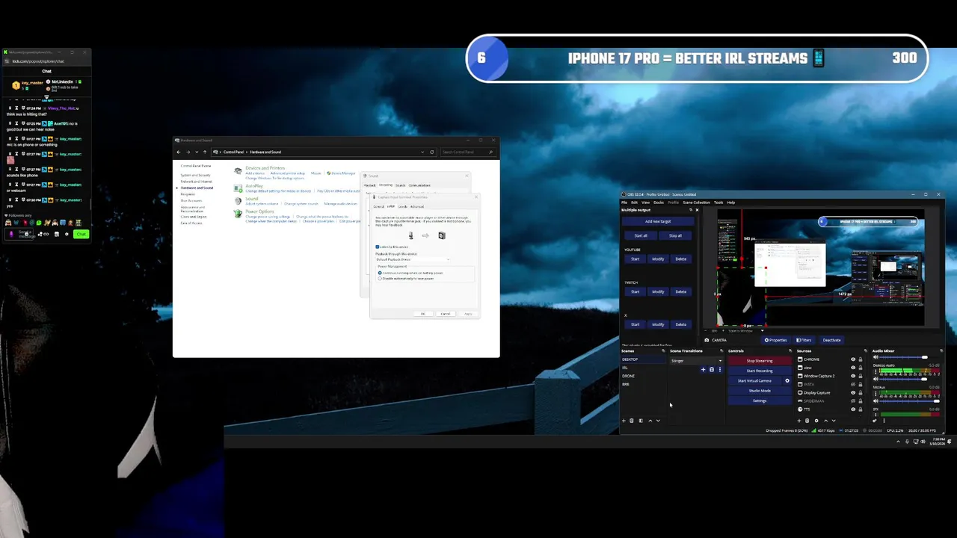Open Filters for the CAMERA source

[804, 340]
